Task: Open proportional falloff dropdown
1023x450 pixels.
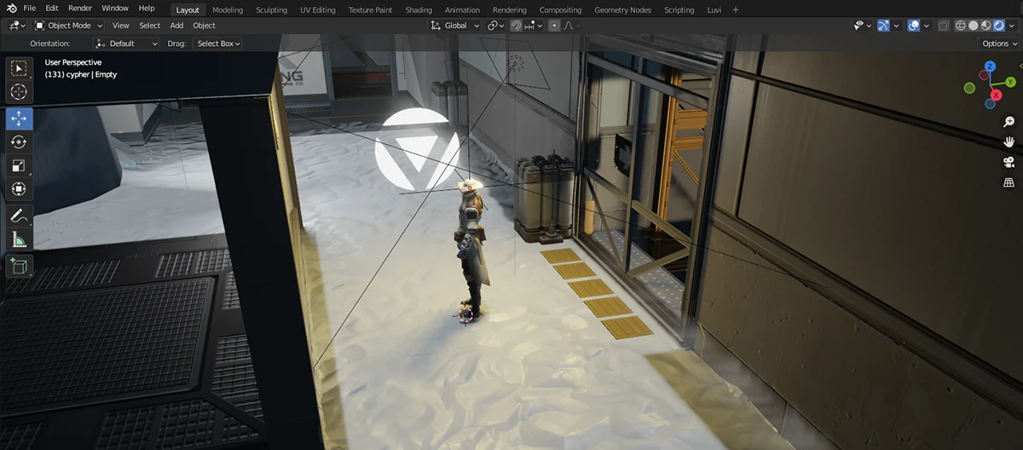Action: [571, 26]
